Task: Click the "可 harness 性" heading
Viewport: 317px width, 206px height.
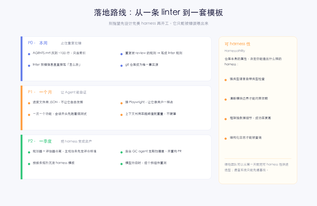Action: tap(237, 44)
